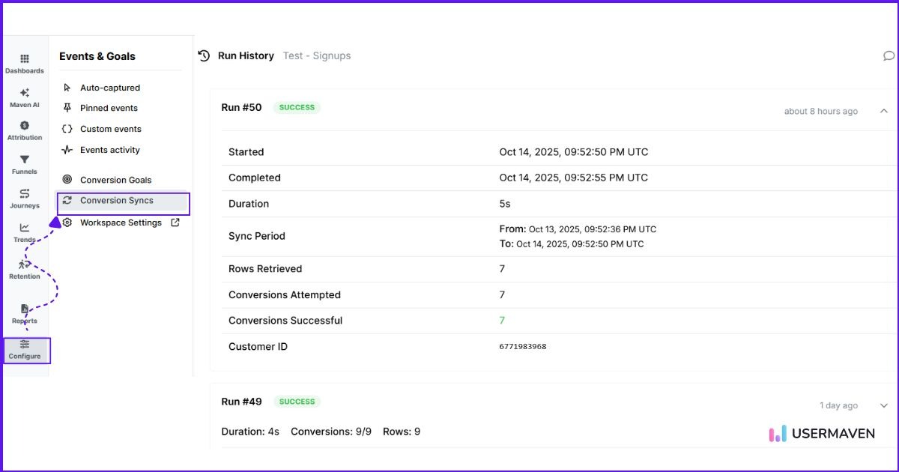Open Maven AI from the sidebar
The height and width of the screenshot is (472, 899).
coord(25,97)
